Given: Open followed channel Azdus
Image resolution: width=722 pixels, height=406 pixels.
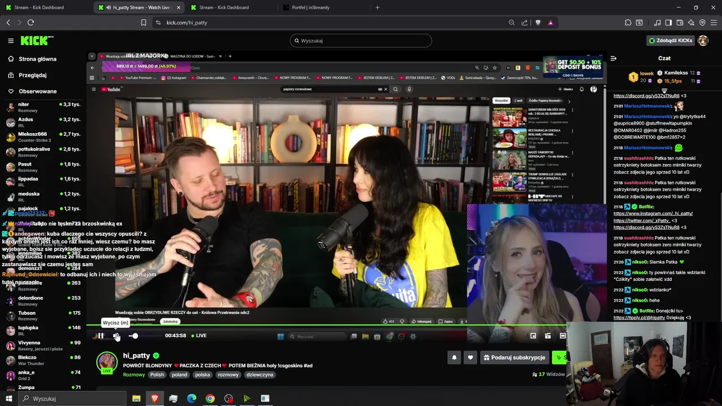Looking at the screenshot, I should pyautogui.click(x=43, y=122).
